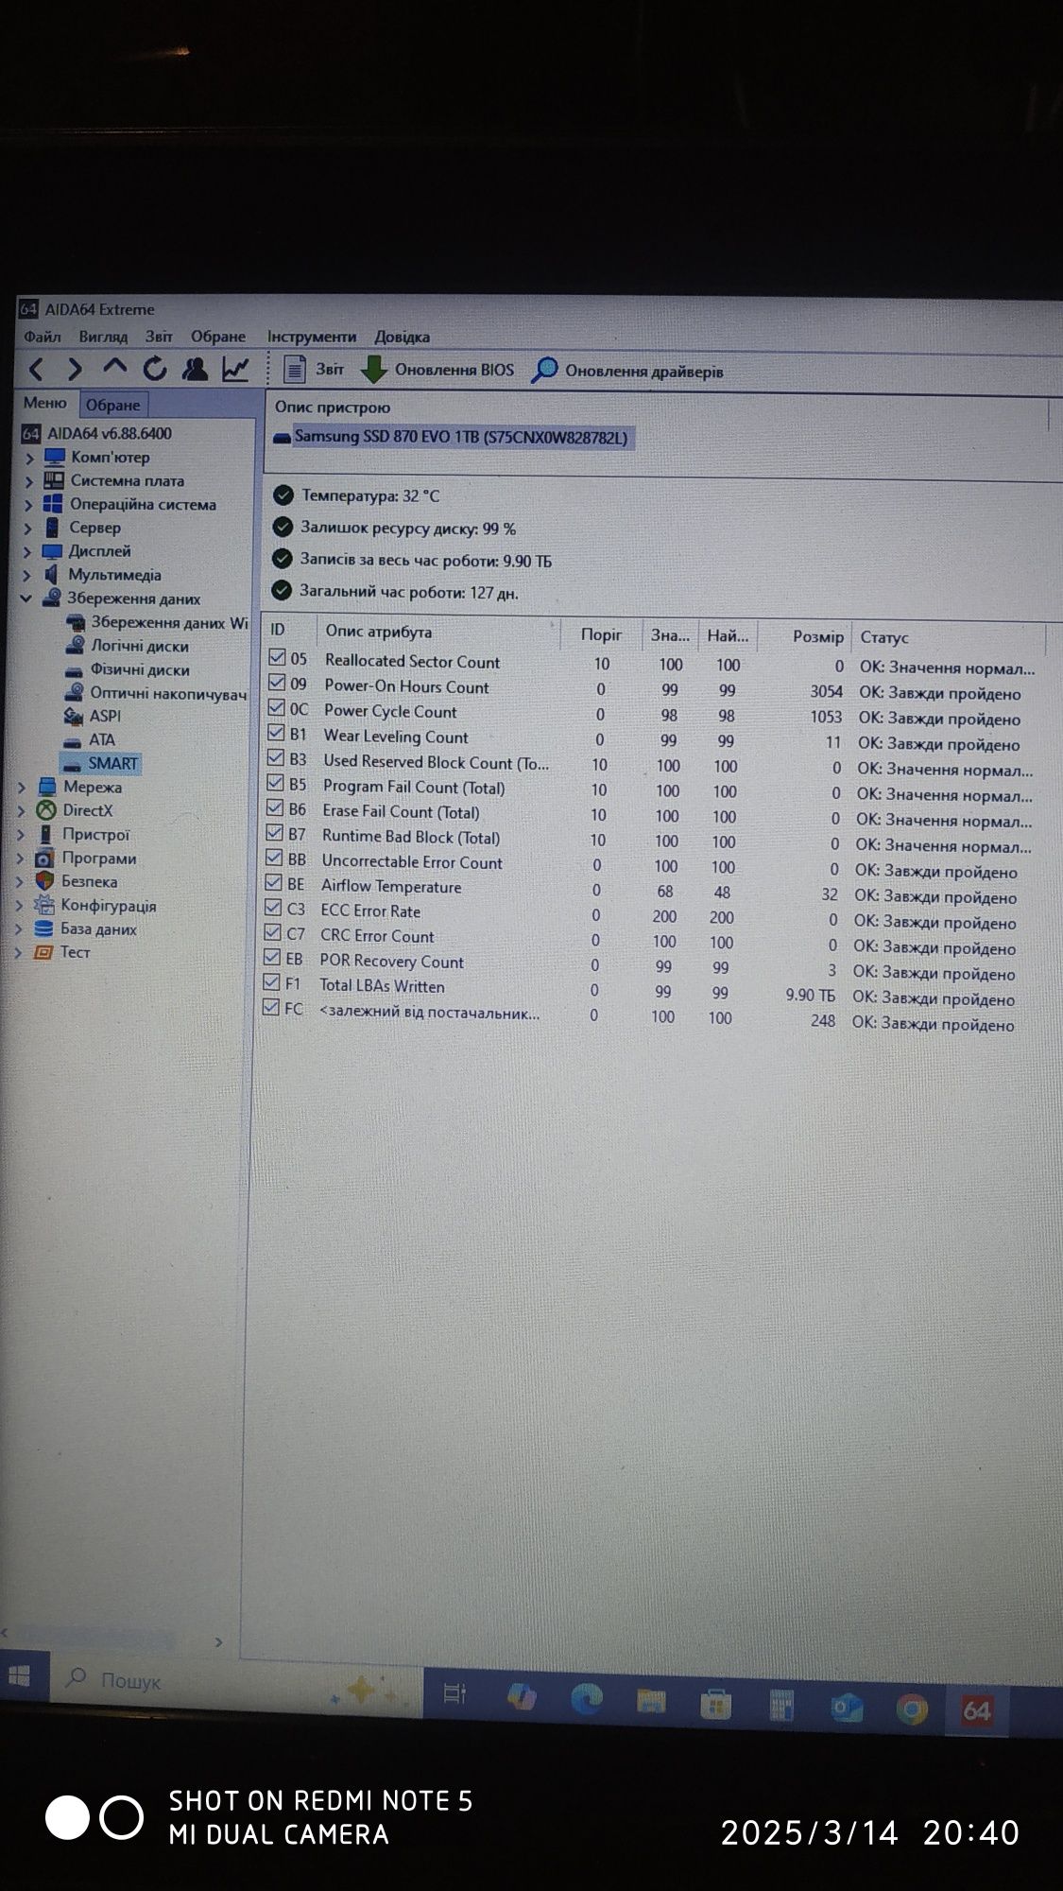Toggle checkbox for Program Fail Count
1063x1891 pixels.
coord(275,783)
